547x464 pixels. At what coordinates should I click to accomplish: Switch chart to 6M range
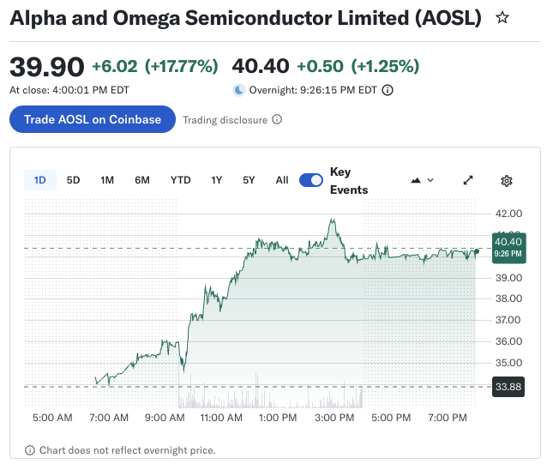pyautogui.click(x=142, y=180)
